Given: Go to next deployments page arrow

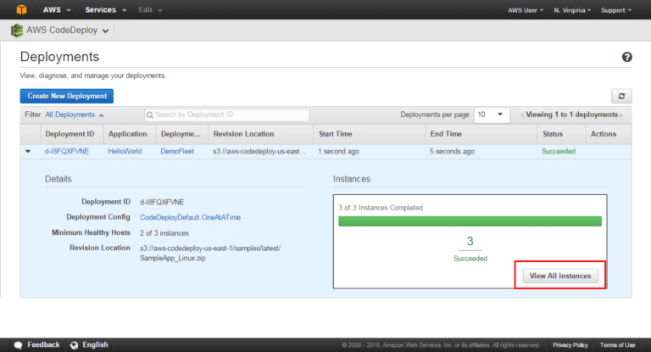Looking at the screenshot, I should tap(621, 115).
